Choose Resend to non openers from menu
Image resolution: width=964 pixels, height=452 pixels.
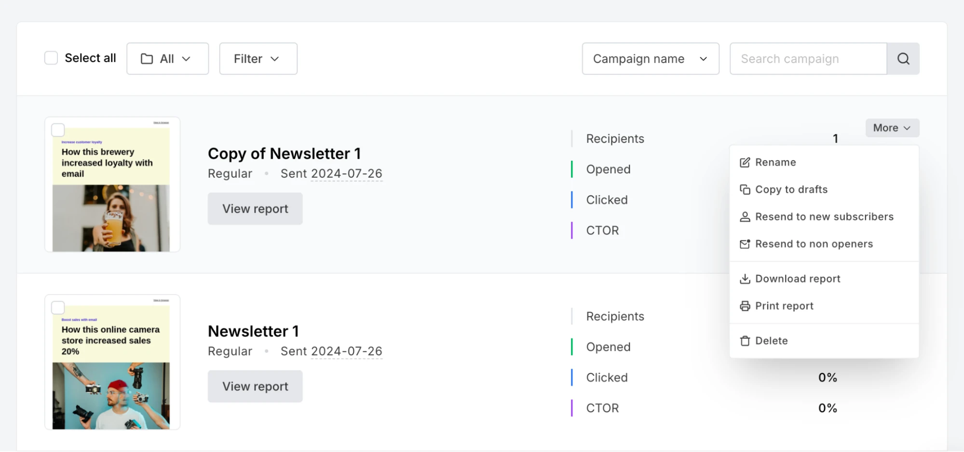click(814, 244)
